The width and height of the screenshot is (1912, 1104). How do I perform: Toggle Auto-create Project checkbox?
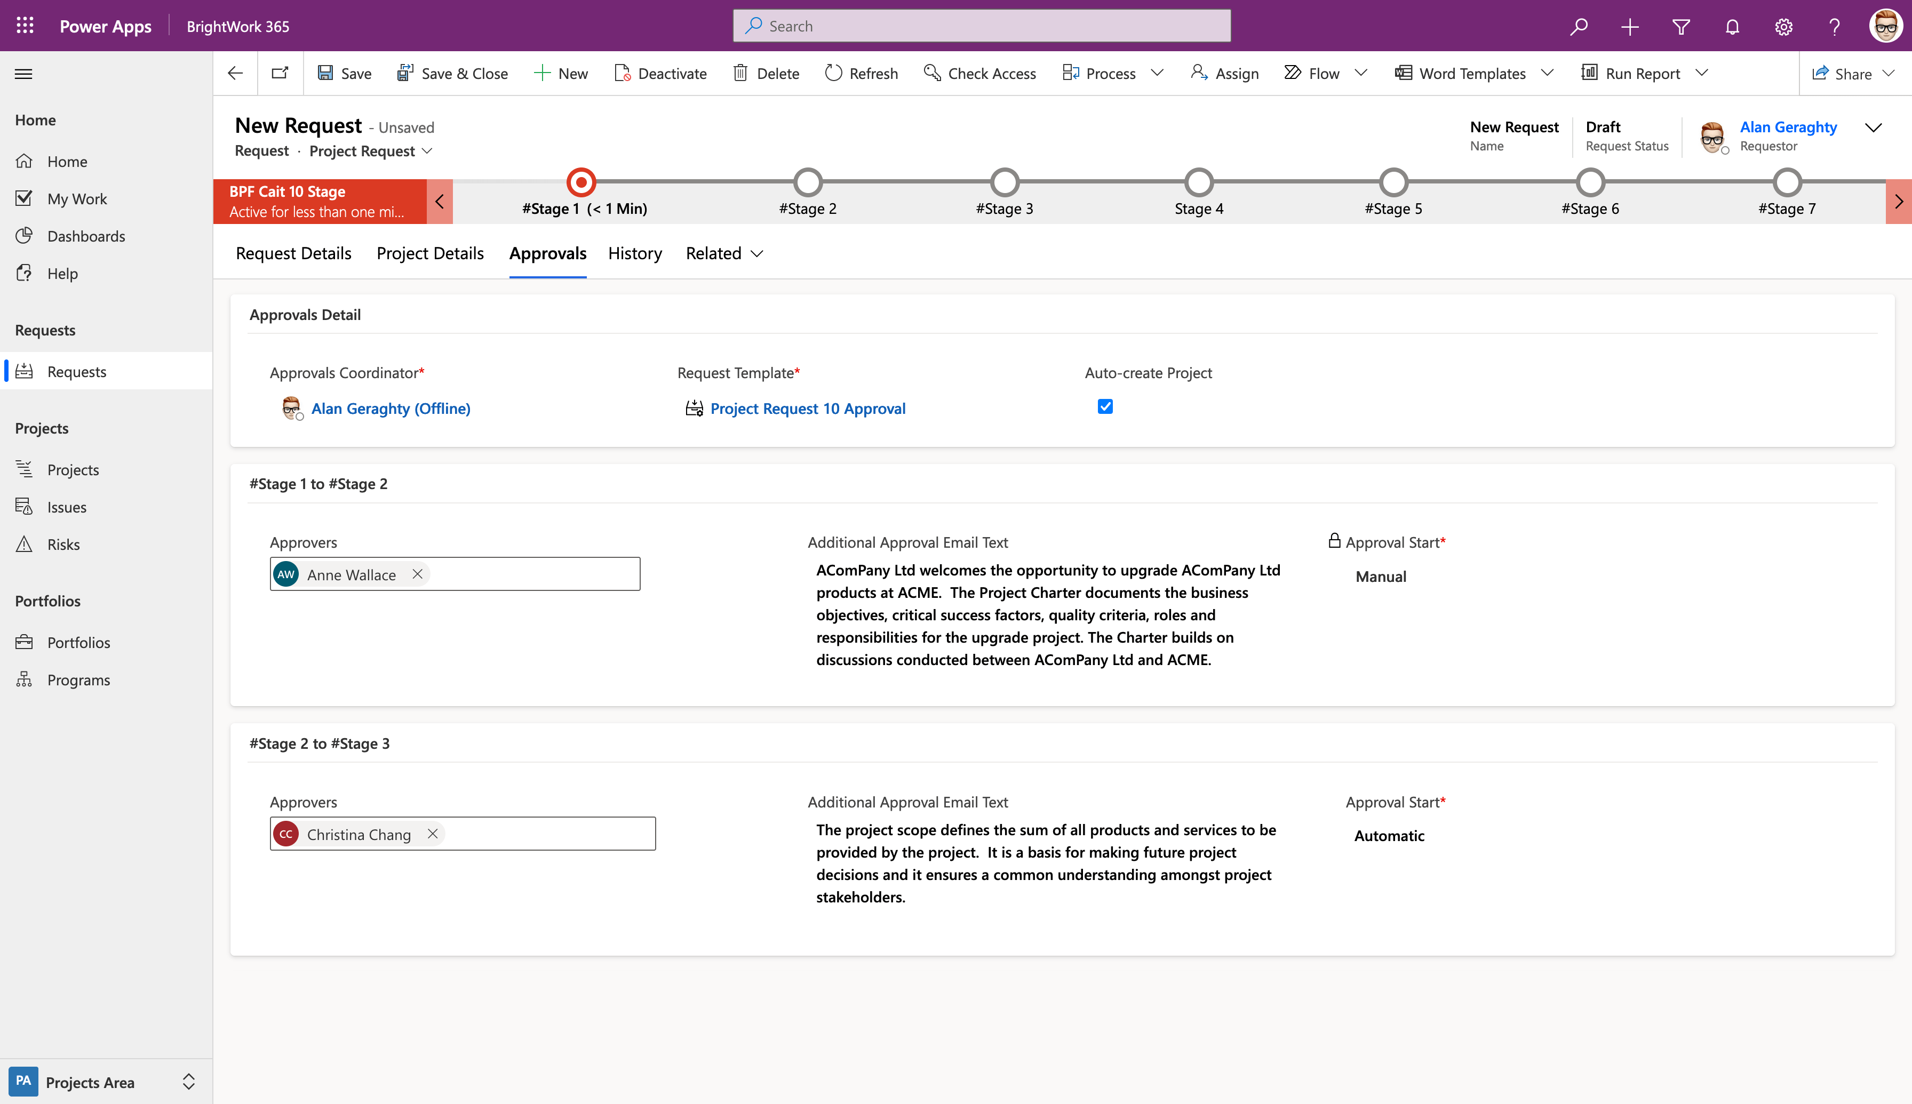coord(1105,406)
